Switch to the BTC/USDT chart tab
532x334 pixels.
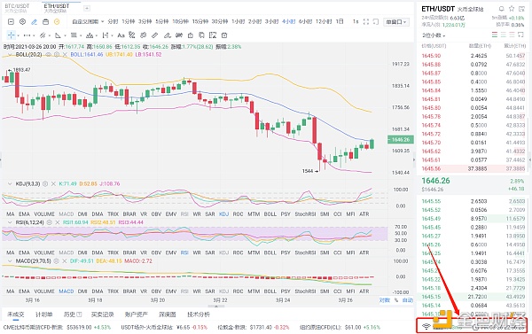coord(17,8)
